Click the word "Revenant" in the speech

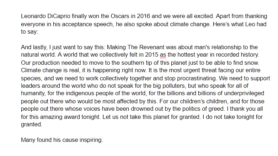click(152, 47)
